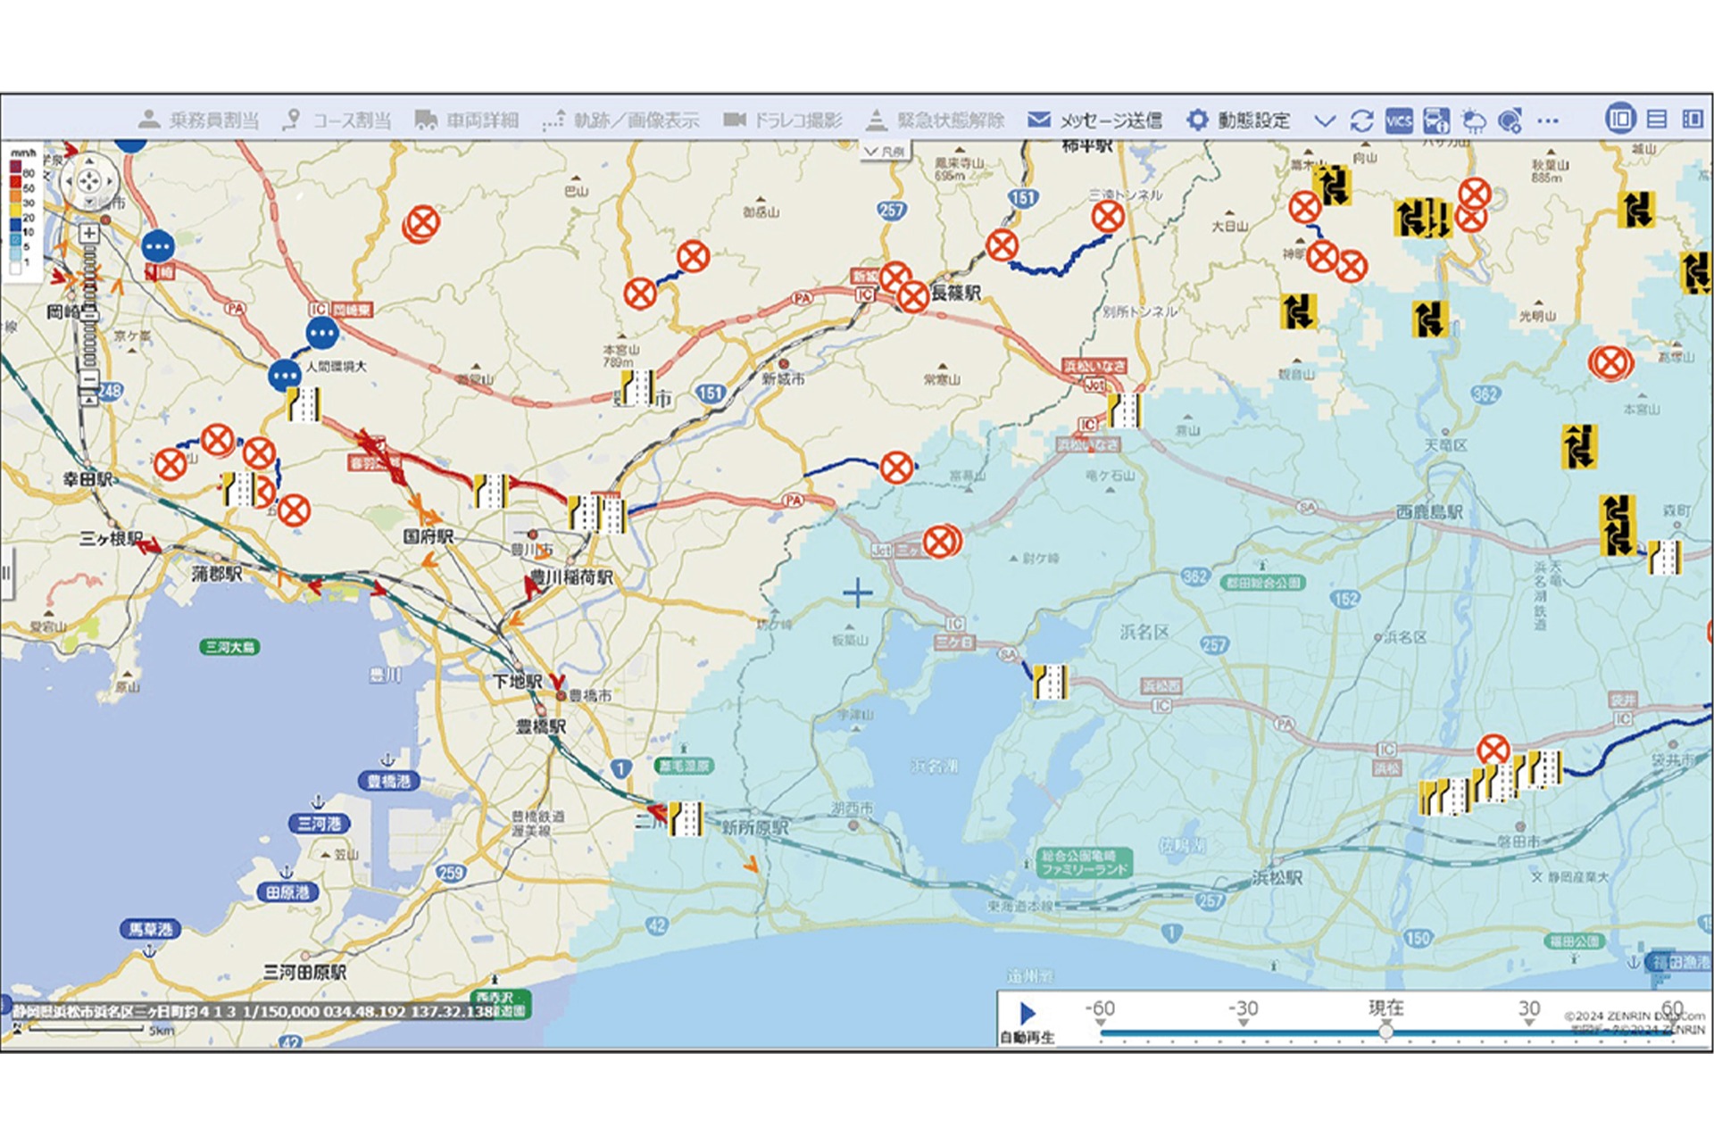Viewport: 1714px width, 1144px height.
Task: Toggle the weather rain cloud overlay
Action: 1473,120
